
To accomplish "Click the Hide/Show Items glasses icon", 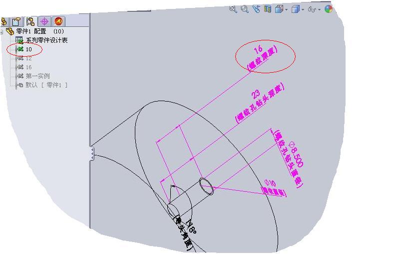I will [312, 9].
